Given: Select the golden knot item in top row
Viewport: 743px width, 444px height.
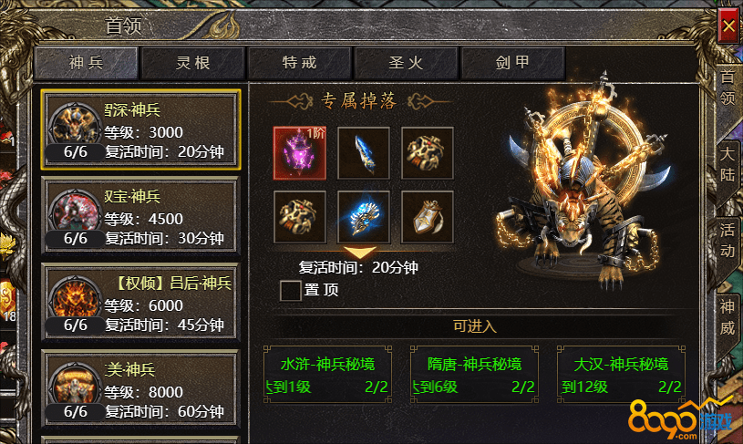Looking at the screenshot, I should click(x=428, y=153).
